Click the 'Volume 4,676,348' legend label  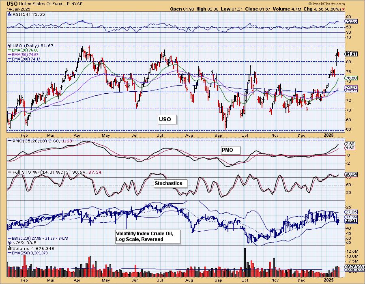click(x=33, y=248)
